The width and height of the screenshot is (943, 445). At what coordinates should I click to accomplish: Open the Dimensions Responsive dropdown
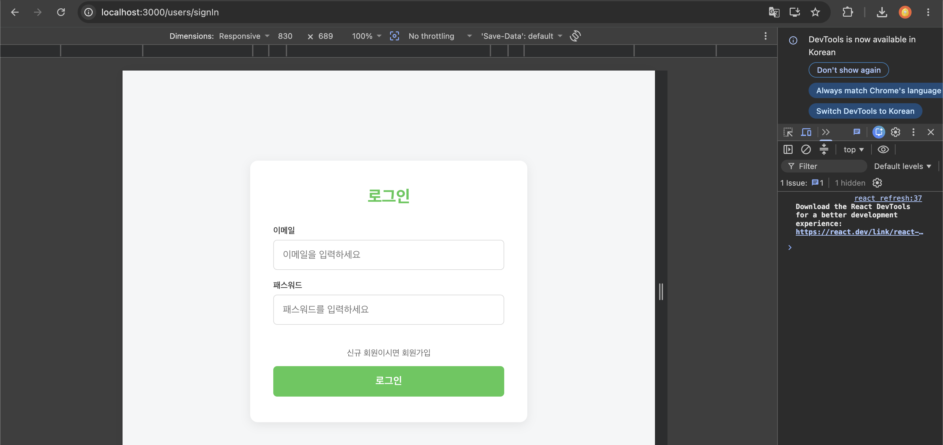244,36
